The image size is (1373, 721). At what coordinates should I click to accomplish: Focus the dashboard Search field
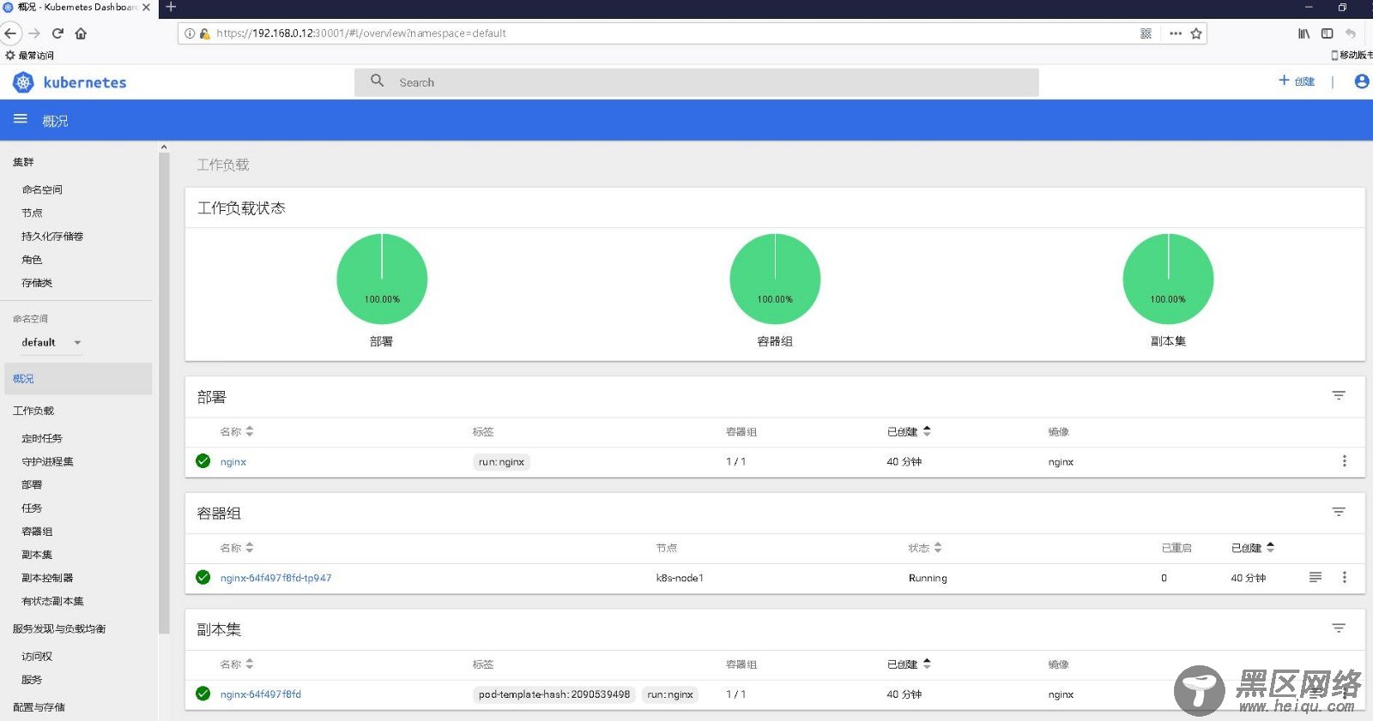pyautogui.click(x=697, y=82)
